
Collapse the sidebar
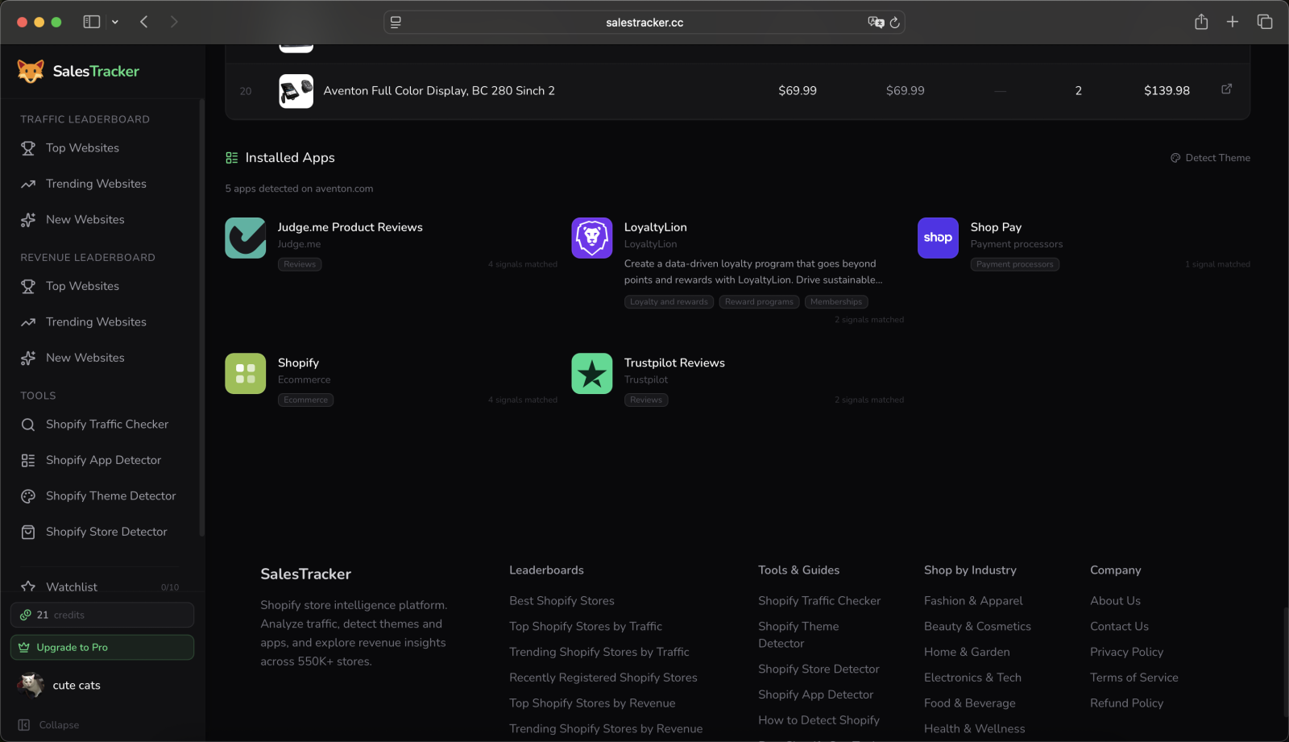pyautogui.click(x=49, y=725)
